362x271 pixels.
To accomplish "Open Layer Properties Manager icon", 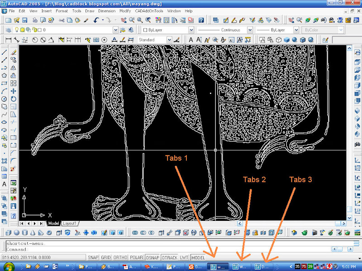I will coord(8,30).
